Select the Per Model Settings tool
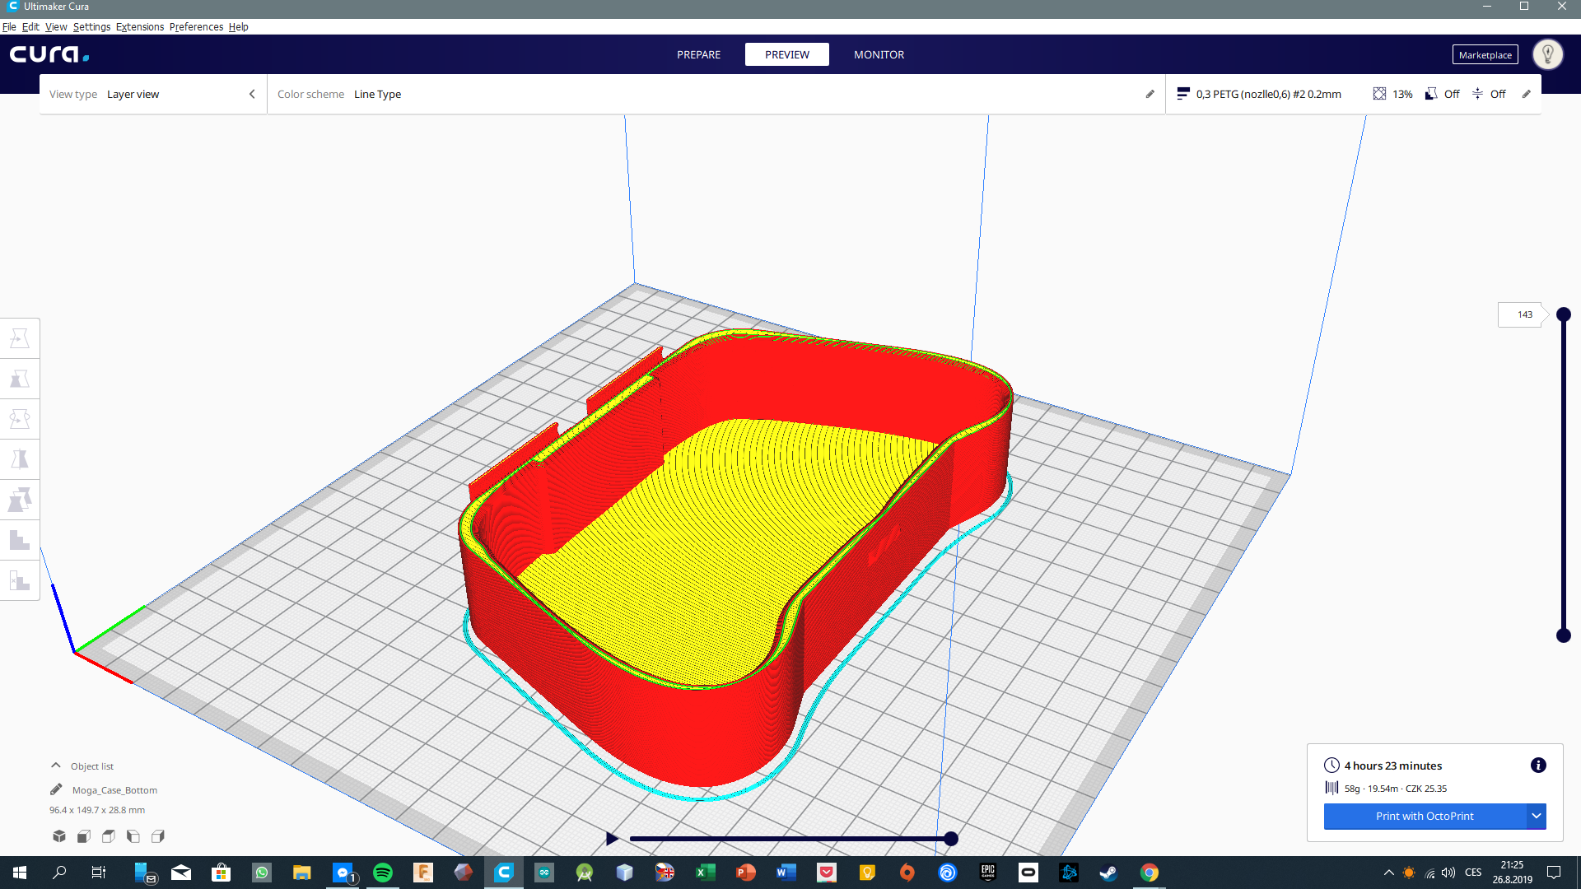Screen dimensions: 1581x889 [20, 500]
